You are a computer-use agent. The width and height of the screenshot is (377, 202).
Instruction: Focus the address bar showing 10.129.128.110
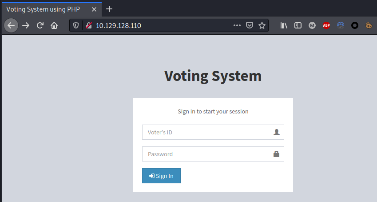coord(160,25)
